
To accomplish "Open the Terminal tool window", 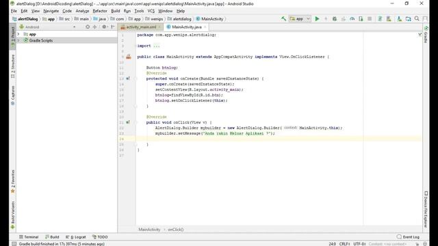I will point(29,237).
